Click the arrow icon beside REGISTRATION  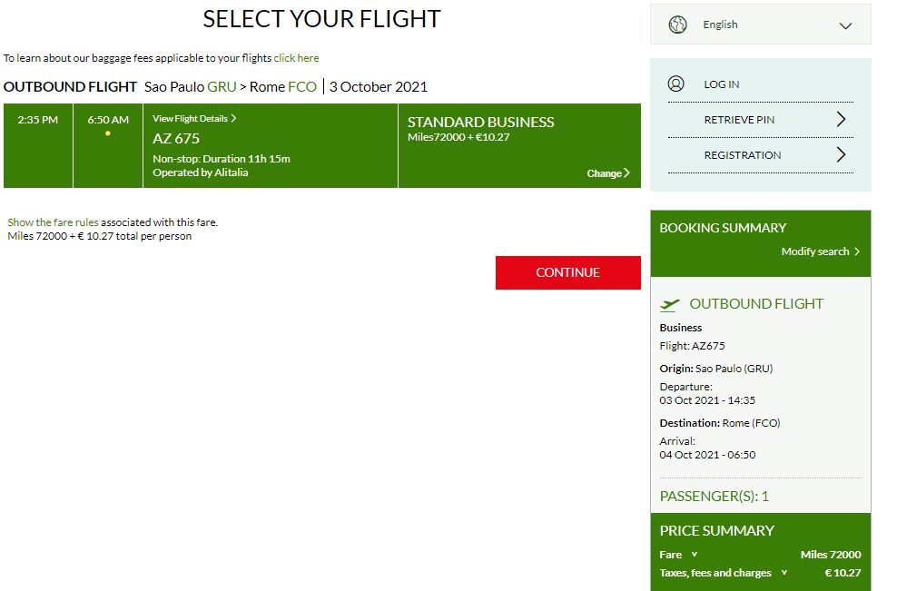[841, 154]
